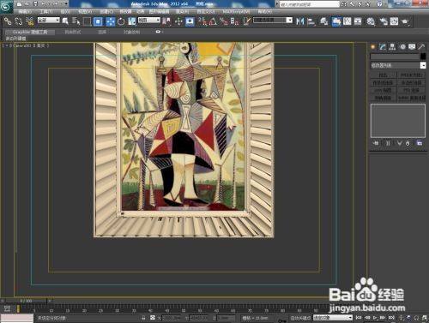Image resolution: width=429 pixels, height=323 pixels.
Task: Click the empty modifier stack list area
Action: pos(398,121)
